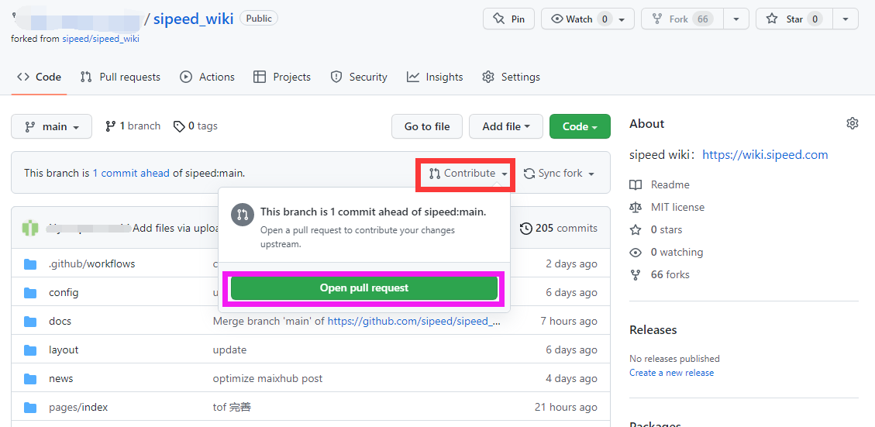The width and height of the screenshot is (875, 427).
Task: Open the sipeed_wiki repository name link
Action: pyautogui.click(x=194, y=19)
